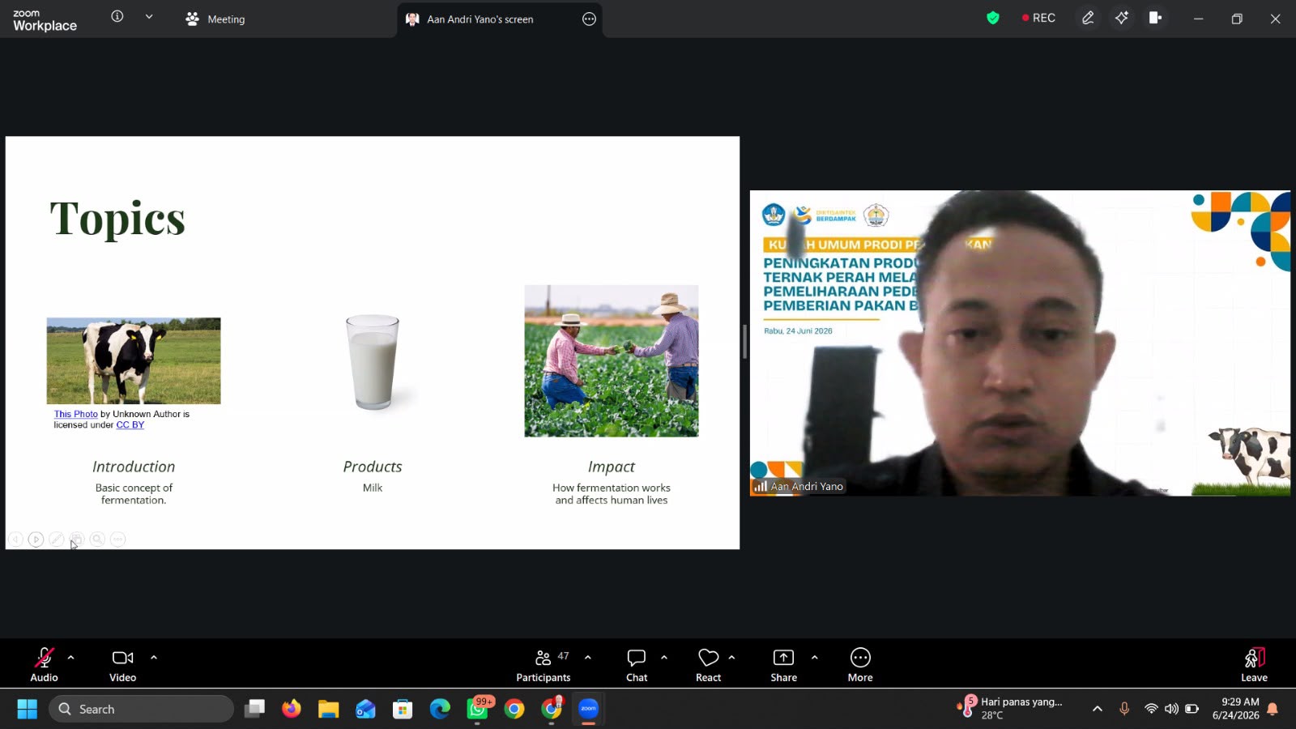Viewport: 1296px width, 729px height.
Task: Click the This Photo hyperlink
Action: (x=75, y=414)
